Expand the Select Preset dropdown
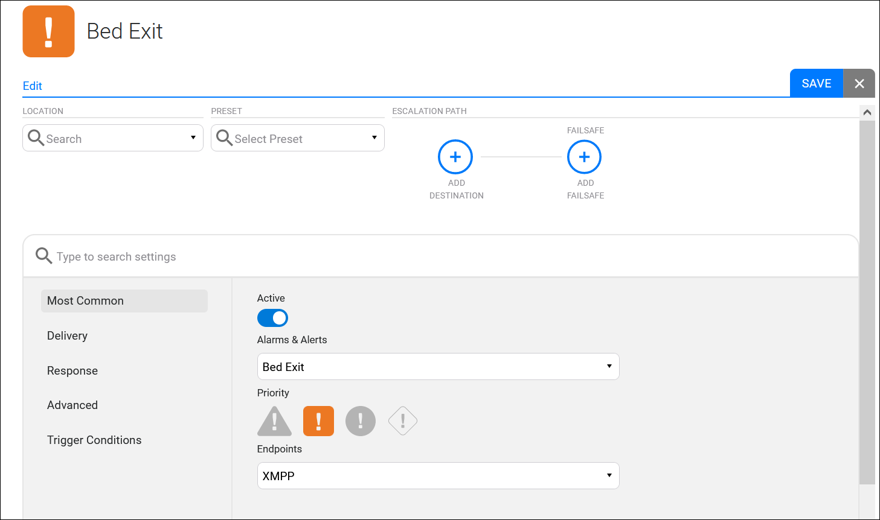 298,138
